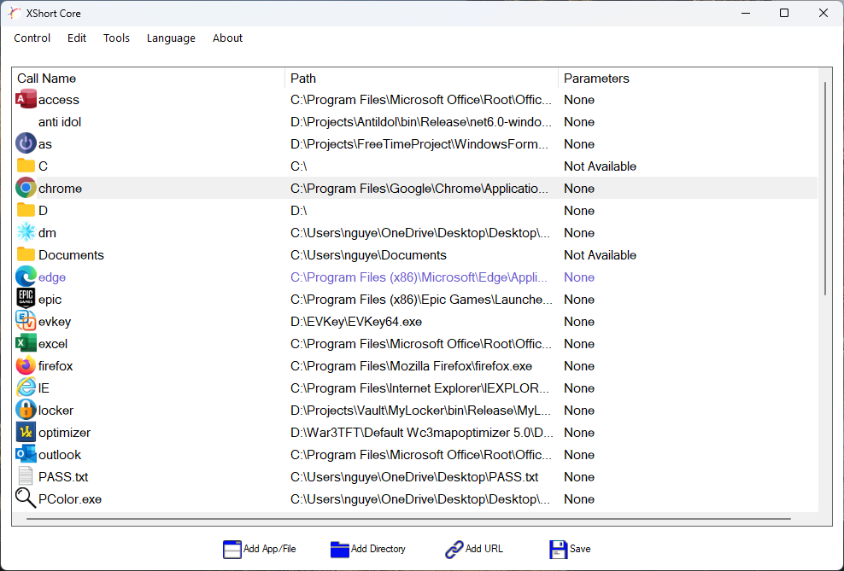The image size is (844, 571).
Task: Click the snowflake icon next to dm
Action: coord(26,232)
